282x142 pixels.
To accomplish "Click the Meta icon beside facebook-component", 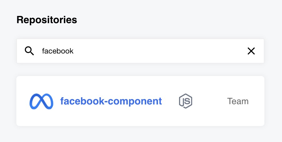I will 41,101.
